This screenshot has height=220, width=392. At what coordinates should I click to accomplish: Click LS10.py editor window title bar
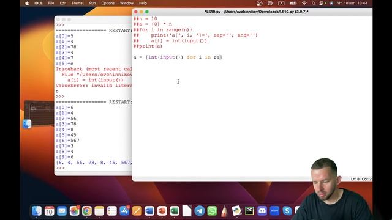(257, 12)
